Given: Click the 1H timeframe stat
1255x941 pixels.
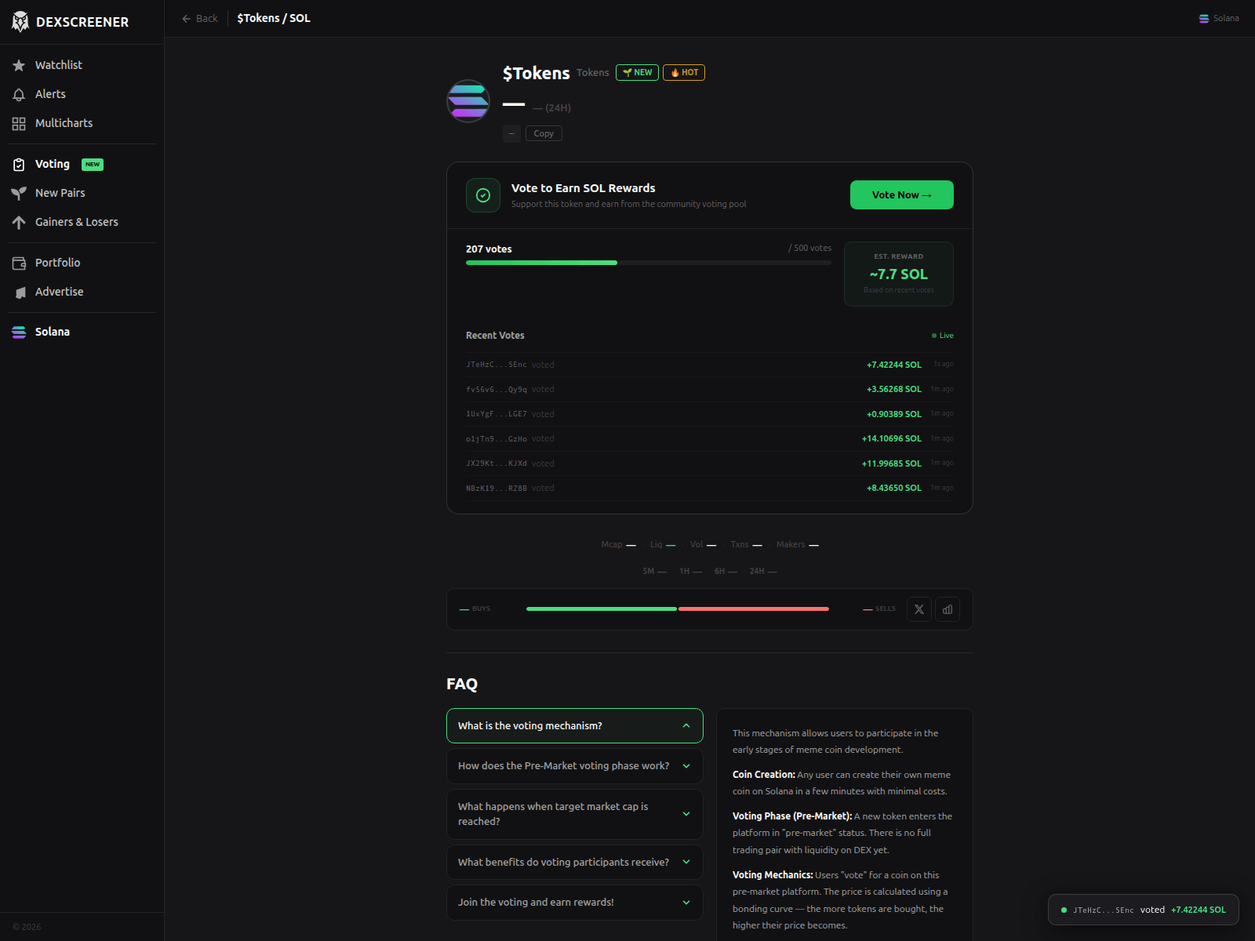Looking at the screenshot, I should [x=690, y=571].
